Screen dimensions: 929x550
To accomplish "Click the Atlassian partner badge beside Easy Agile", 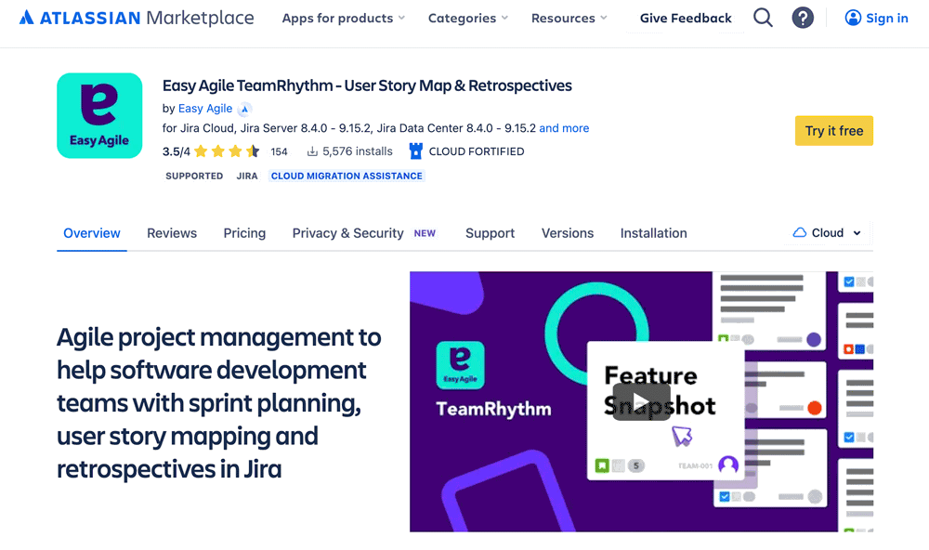I will pos(244,109).
